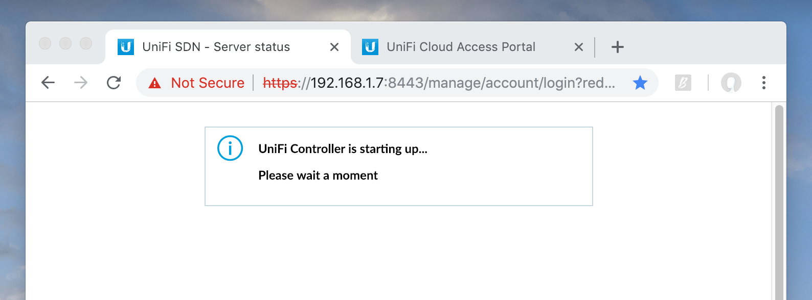Click the blue info icon
Image resolution: width=812 pixels, height=300 pixels.
pos(230,148)
